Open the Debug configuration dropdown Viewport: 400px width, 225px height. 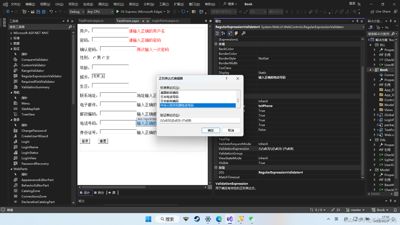(x=76, y=11)
